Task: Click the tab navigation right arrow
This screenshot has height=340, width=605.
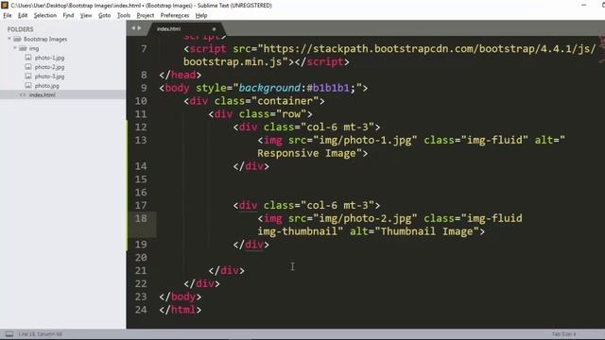Action: coord(139,28)
